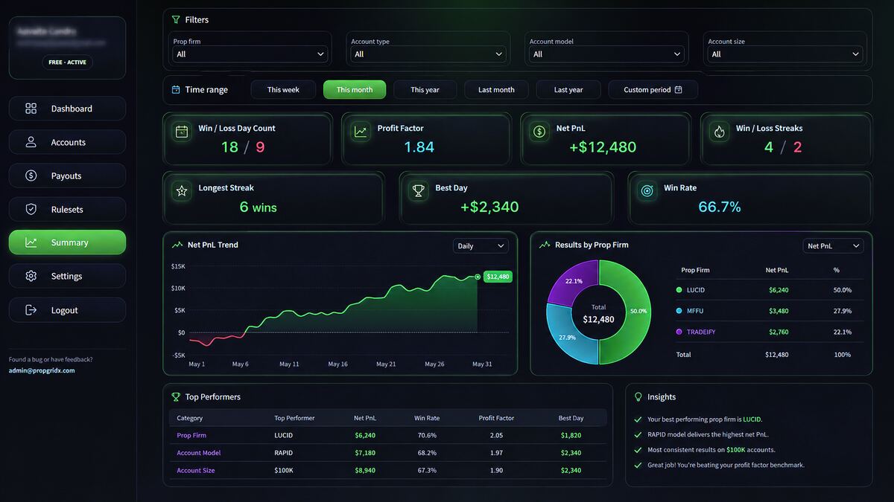Screen dimensions: 894x502
Task: Click the Longest Streak star icon
Action: coord(182,191)
